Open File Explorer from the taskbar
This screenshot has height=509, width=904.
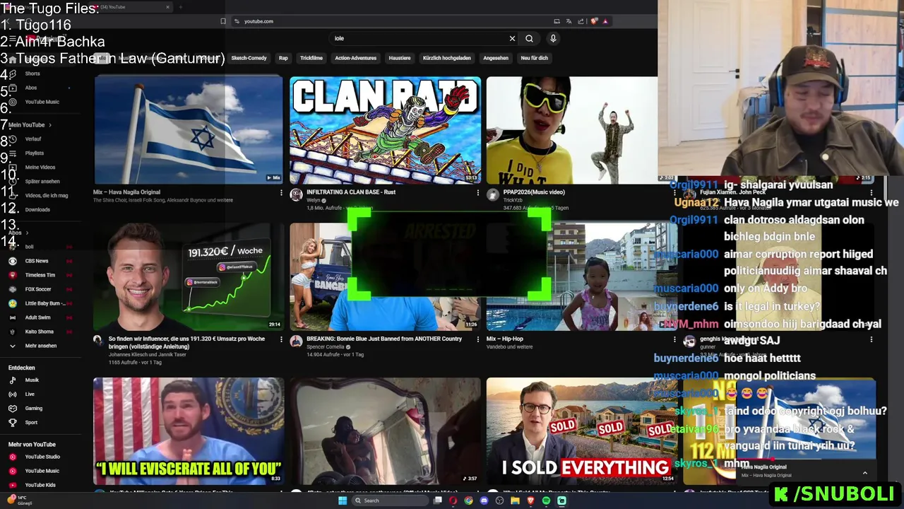click(x=515, y=501)
